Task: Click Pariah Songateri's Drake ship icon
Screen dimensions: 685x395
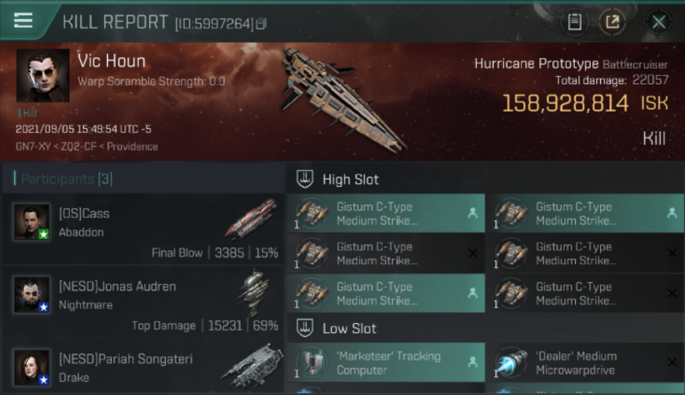Action: click(x=252, y=365)
